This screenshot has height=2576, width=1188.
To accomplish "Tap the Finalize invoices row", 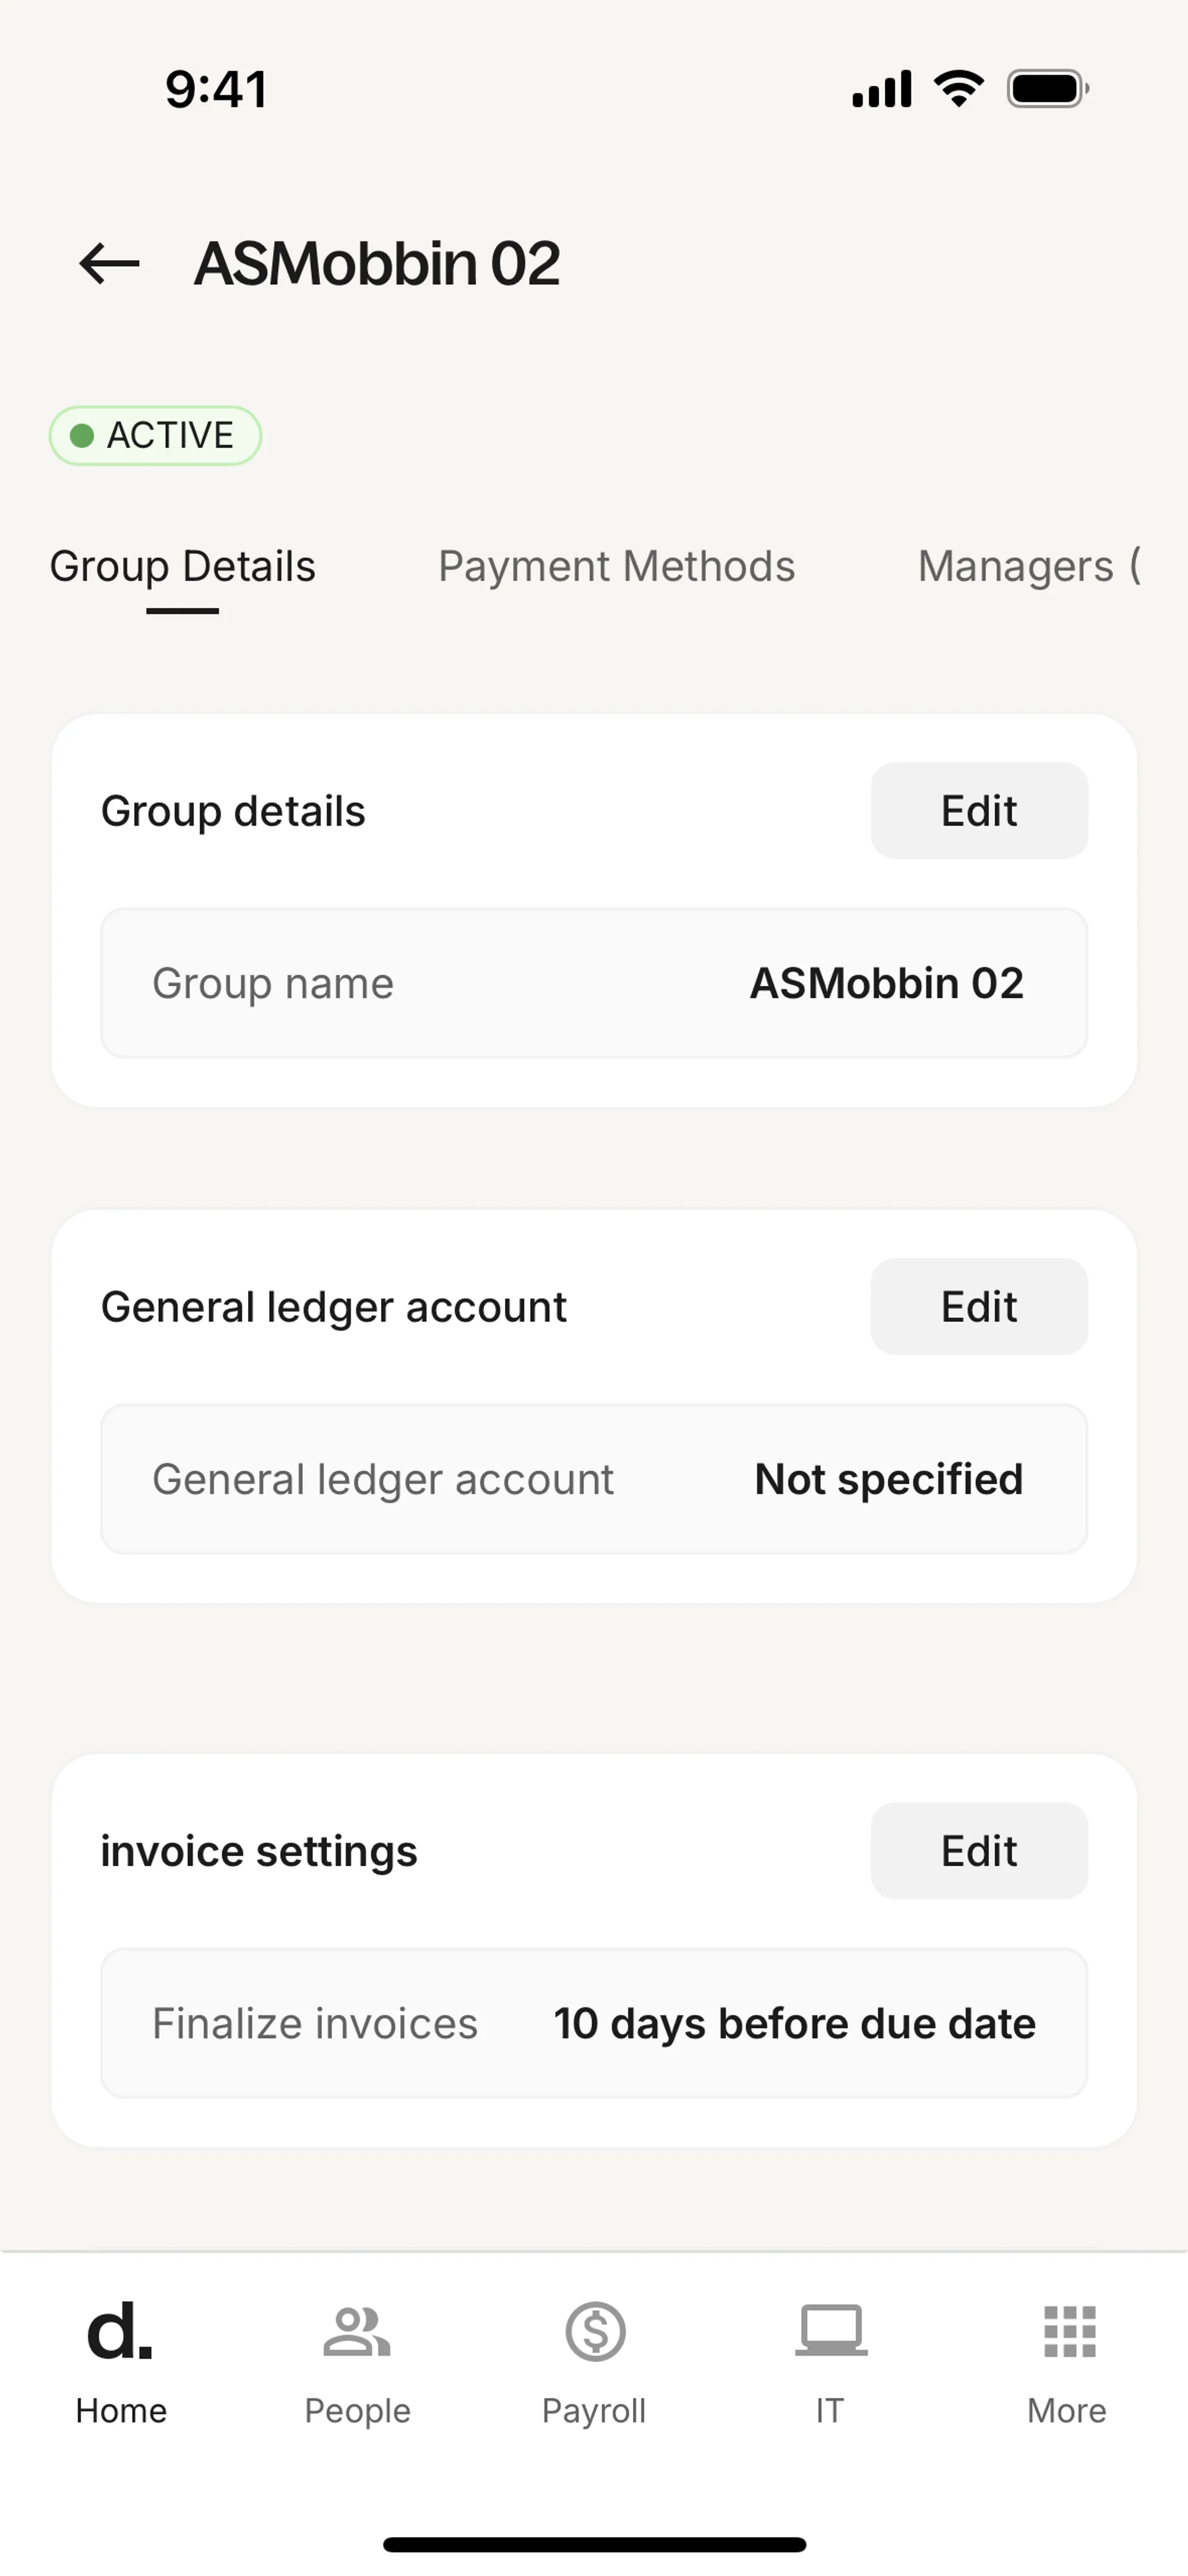I will coord(594,2023).
